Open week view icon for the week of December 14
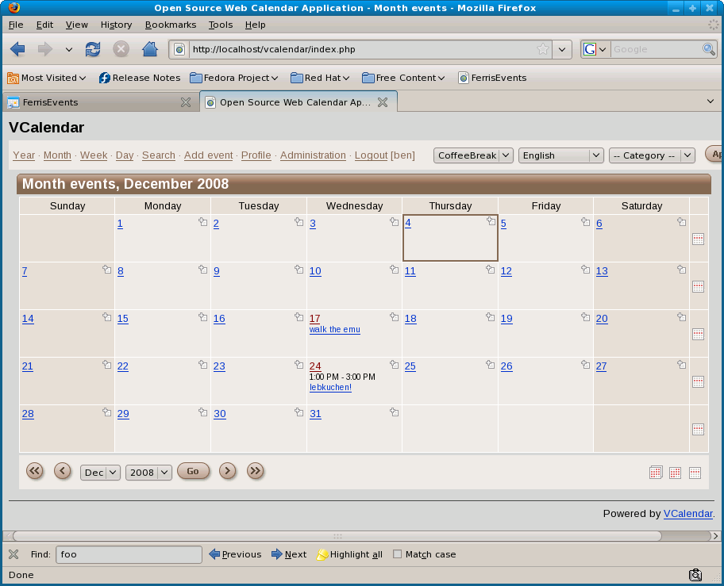The height and width of the screenshot is (586, 724). click(x=698, y=335)
